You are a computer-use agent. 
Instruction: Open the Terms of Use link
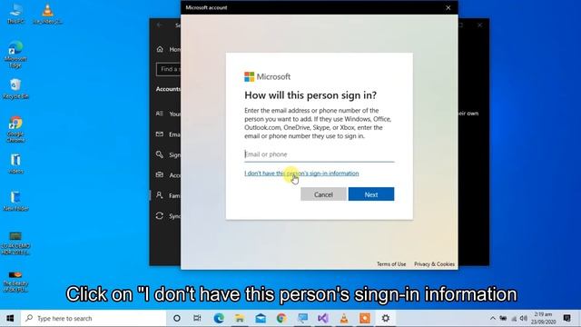pyautogui.click(x=391, y=264)
